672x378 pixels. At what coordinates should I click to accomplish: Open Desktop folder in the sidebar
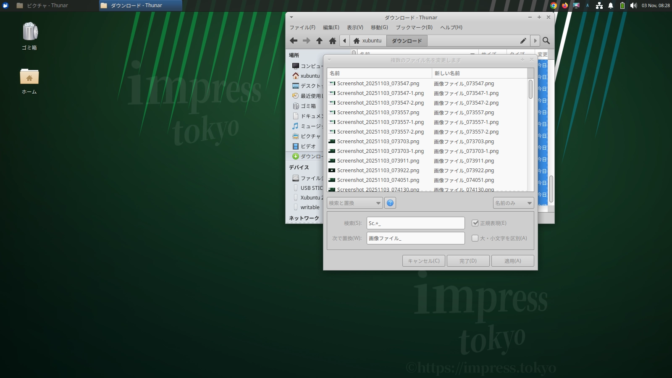click(x=307, y=86)
